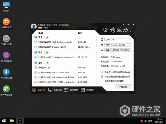Enable 完成后重新启动计算机 option
This screenshot has height=124, width=166.
pos(102,81)
